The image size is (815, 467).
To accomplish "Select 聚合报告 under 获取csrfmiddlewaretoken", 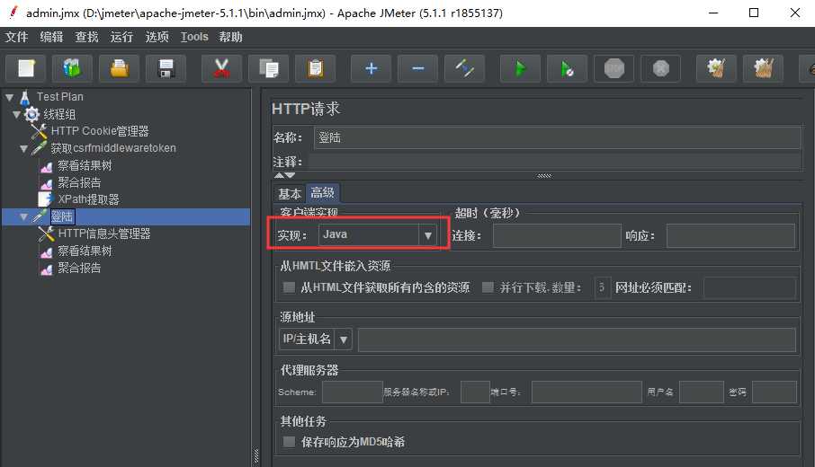I will tap(79, 182).
